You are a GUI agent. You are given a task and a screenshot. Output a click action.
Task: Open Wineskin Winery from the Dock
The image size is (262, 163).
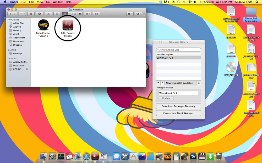coord(95,156)
